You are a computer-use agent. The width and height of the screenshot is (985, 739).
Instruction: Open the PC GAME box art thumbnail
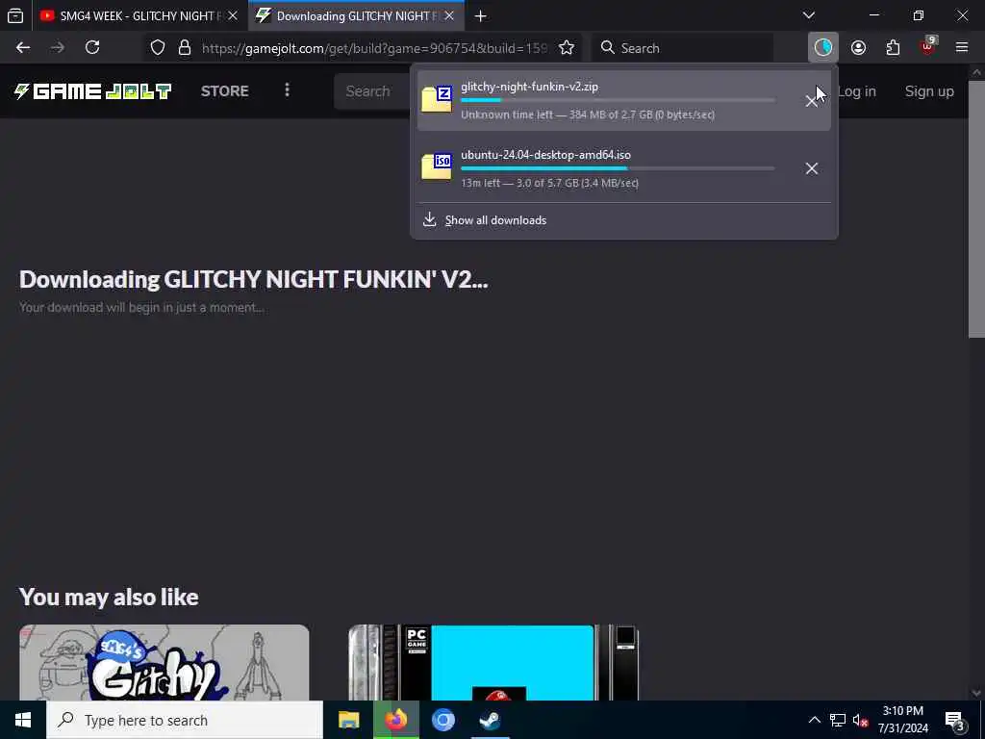[x=493, y=662]
